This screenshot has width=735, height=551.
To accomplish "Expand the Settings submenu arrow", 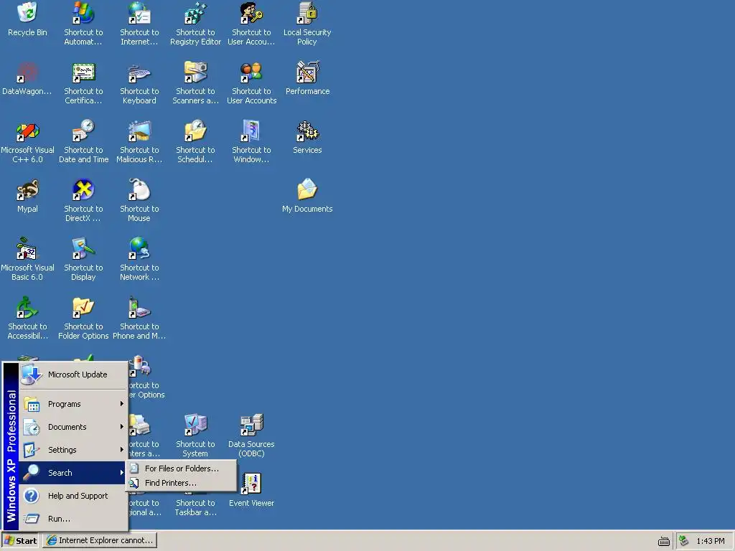I will (121, 449).
